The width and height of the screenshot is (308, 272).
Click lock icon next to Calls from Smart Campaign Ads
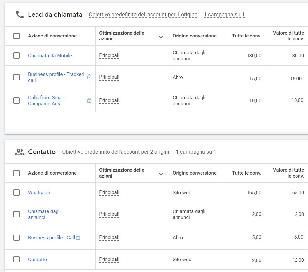tap(89, 100)
